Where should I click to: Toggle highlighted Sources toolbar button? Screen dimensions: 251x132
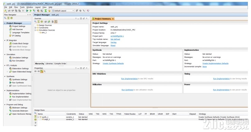tap(56, 22)
